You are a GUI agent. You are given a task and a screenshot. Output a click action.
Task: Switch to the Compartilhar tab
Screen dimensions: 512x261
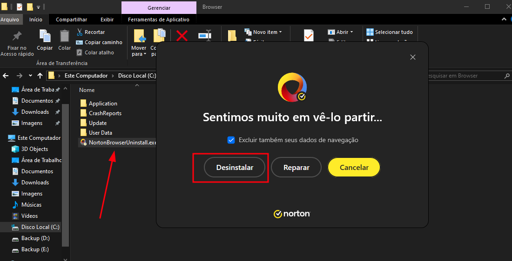(x=71, y=20)
